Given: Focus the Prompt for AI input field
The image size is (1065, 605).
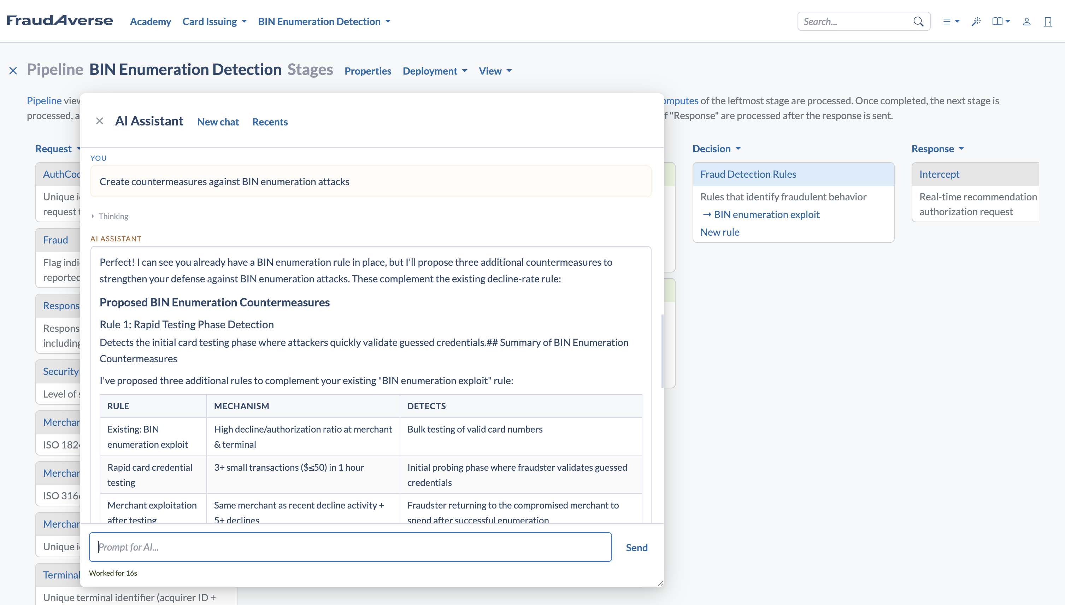Looking at the screenshot, I should click(350, 547).
